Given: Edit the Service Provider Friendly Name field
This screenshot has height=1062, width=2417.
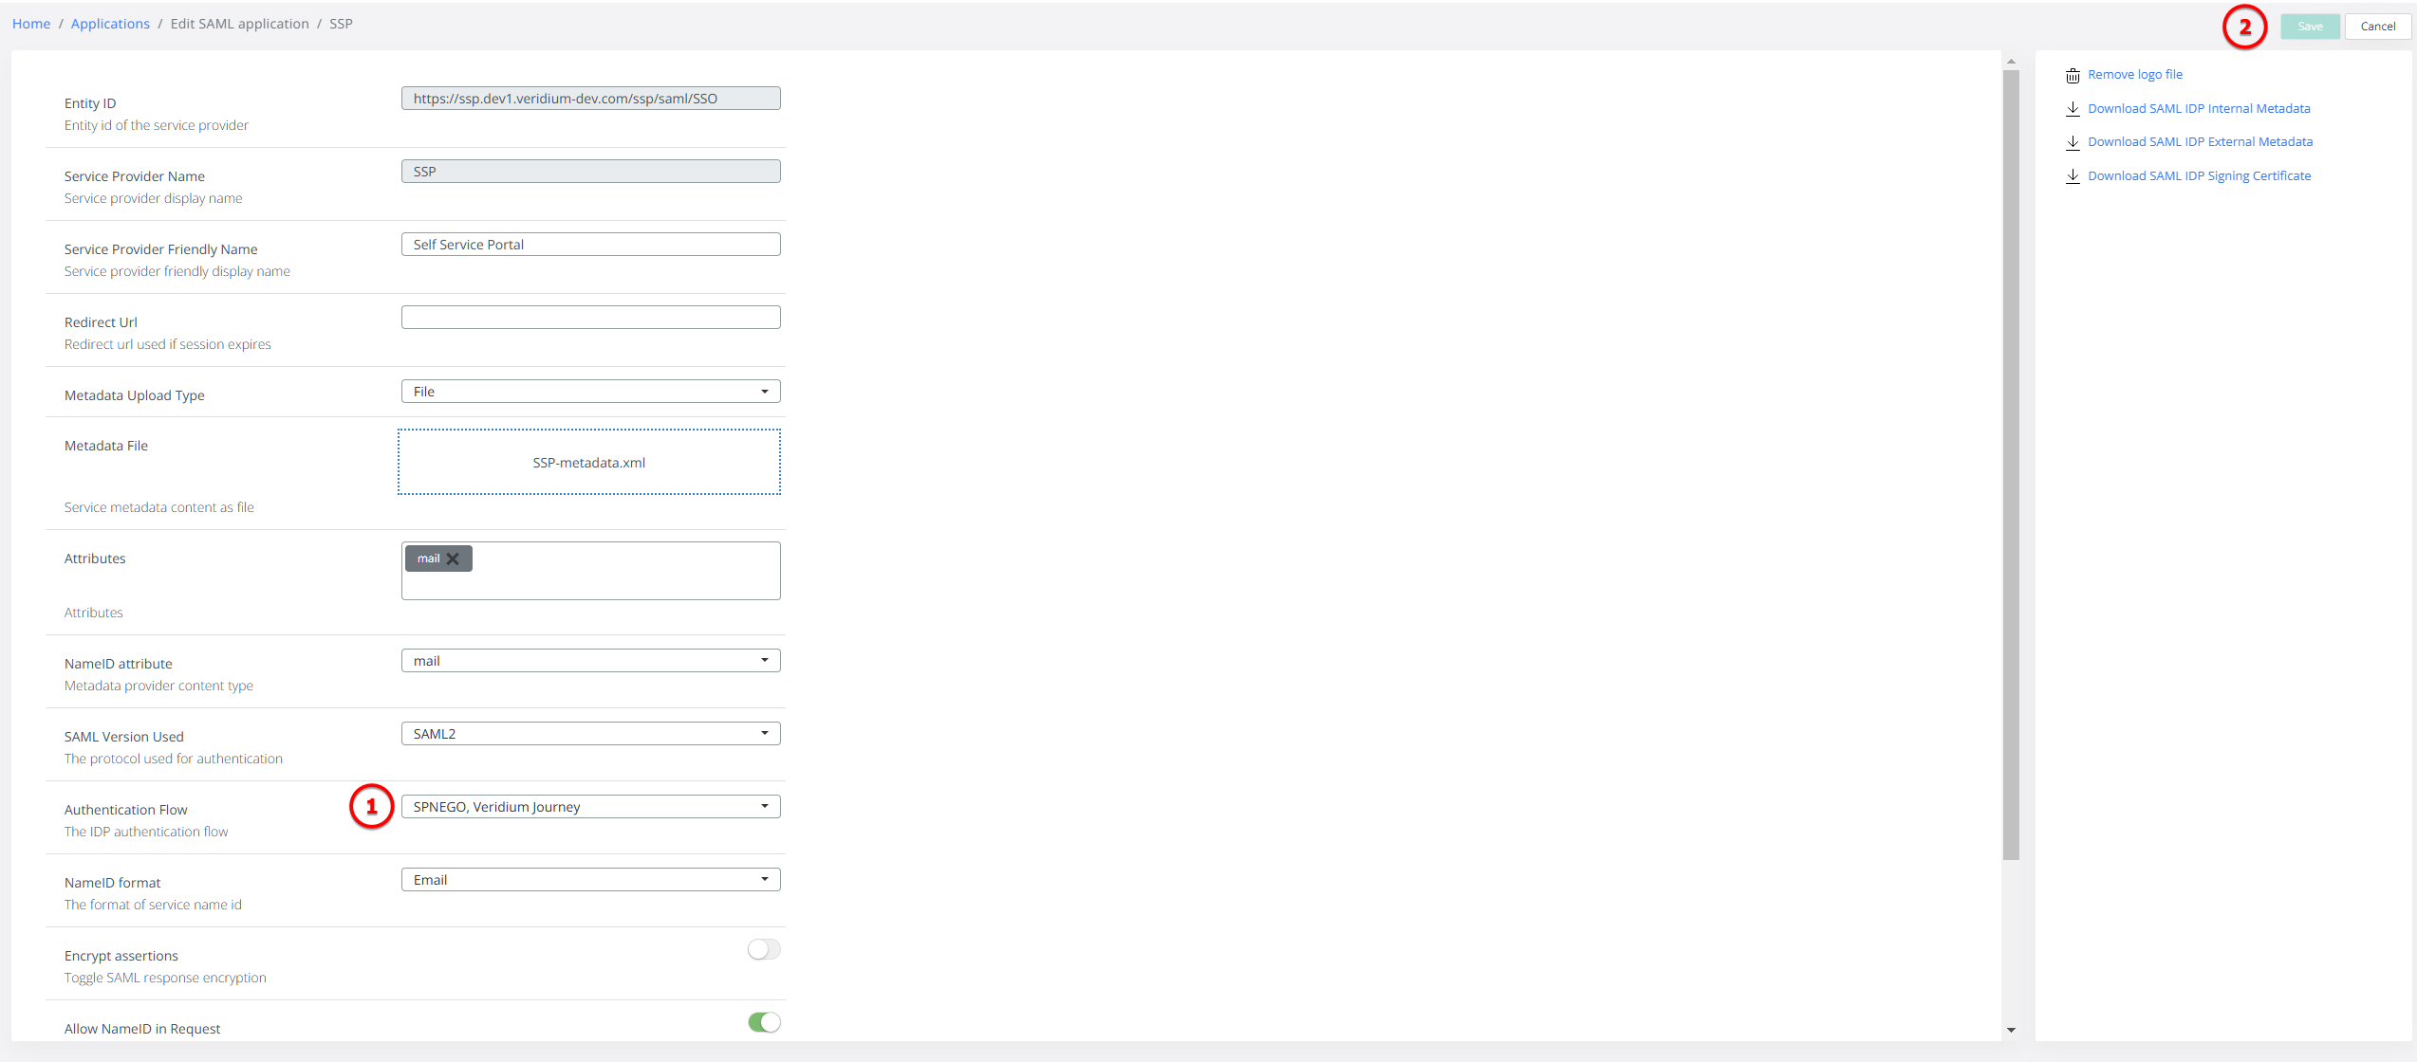Looking at the screenshot, I should coord(588,244).
